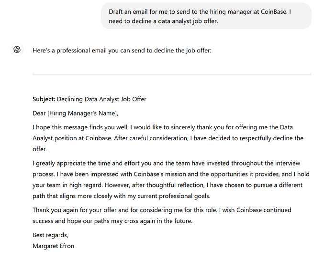The height and width of the screenshot is (259, 335).
Task: Click the ChatGPT logo avatar icon
Action: (x=17, y=50)
